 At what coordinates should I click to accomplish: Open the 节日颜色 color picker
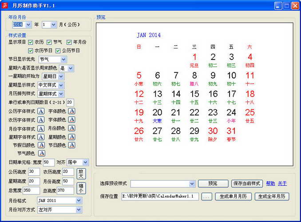pyautogui.click(x=72, y=145)
